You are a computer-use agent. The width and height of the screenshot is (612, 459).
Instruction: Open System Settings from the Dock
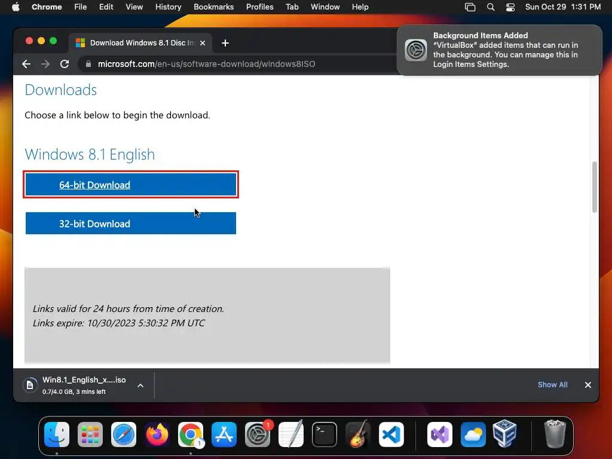pos(258,434)
